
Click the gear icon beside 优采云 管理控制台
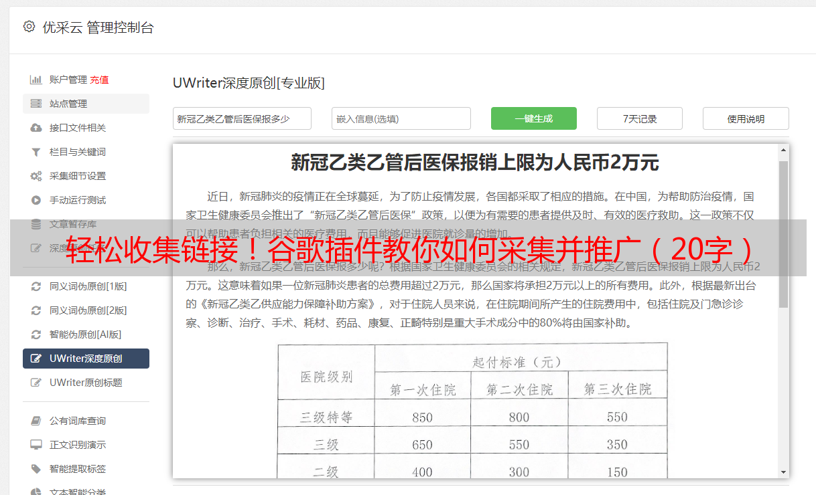(29, 27)
